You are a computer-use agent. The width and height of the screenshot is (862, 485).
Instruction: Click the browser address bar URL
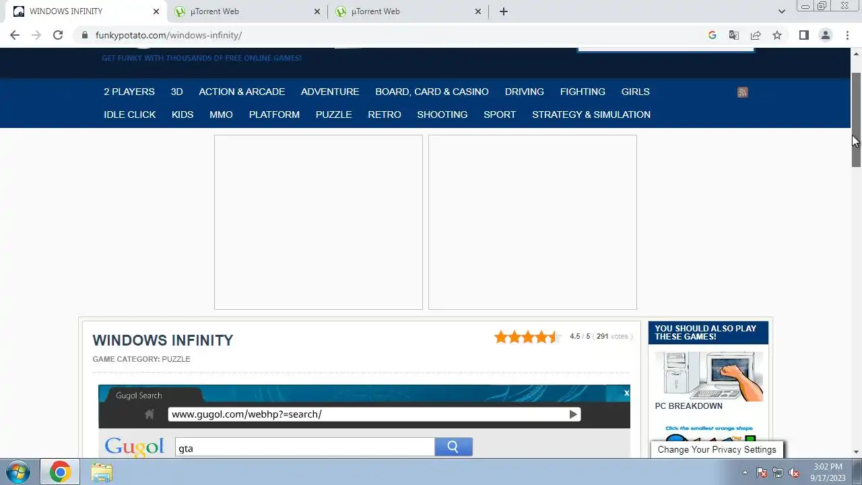click(168, 35)
